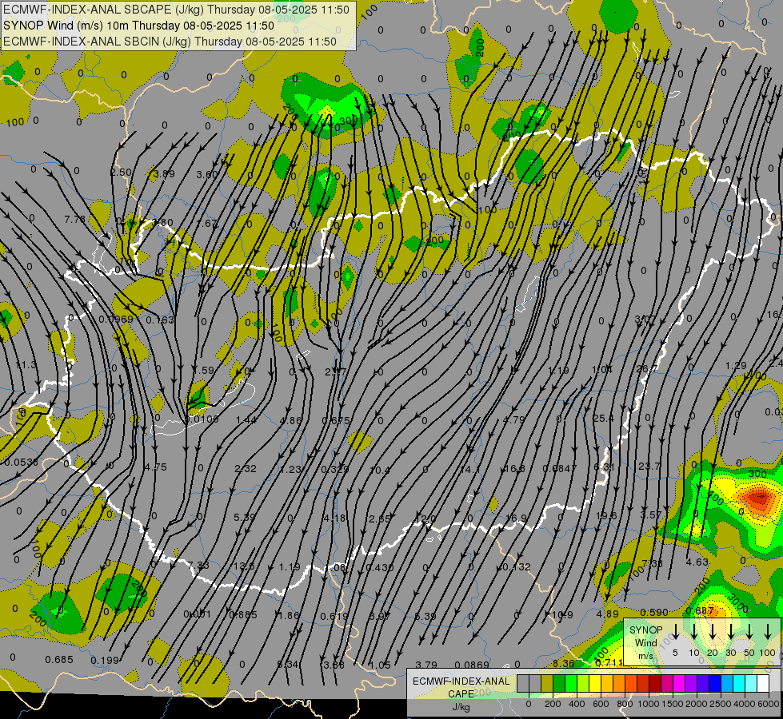Image resolution: width=783 pixels, height=719 pixels.
Task: Click the 25.4 value on map
Action: 603,418
